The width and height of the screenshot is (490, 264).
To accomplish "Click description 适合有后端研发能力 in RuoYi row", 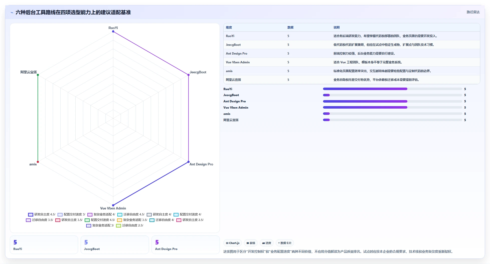I will (385, 36).
